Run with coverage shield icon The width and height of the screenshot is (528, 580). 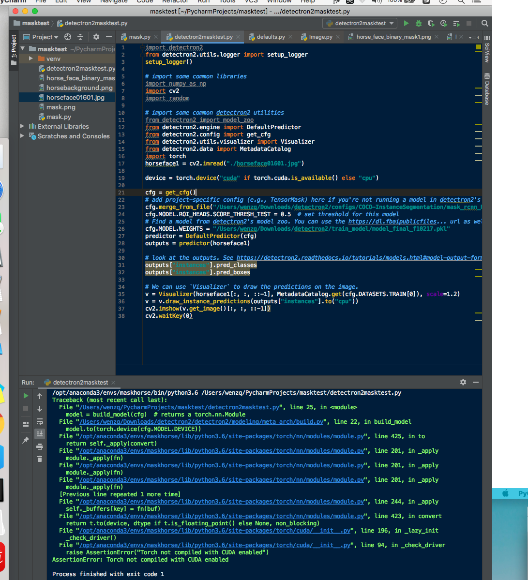click(431, 23)
